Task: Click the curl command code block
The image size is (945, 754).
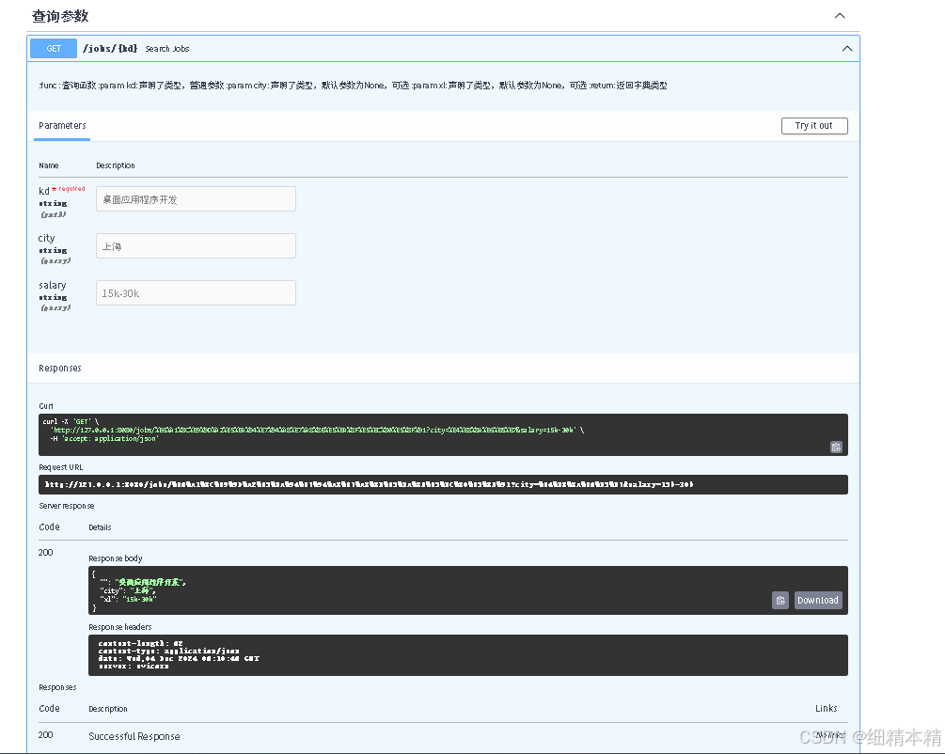Action: click(443, 434)
